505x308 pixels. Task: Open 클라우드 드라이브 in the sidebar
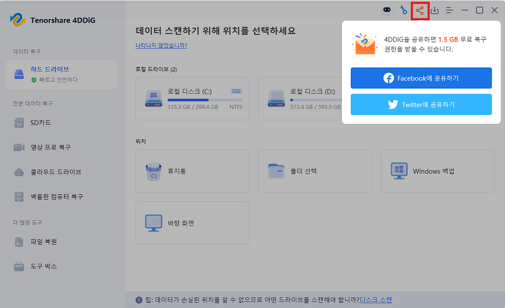click(x=61, y=172)
